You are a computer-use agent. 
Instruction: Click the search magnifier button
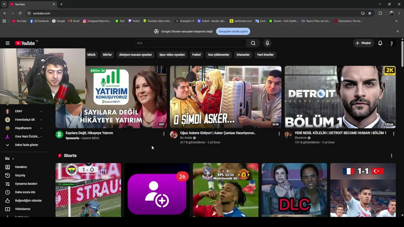coord(253,43)
